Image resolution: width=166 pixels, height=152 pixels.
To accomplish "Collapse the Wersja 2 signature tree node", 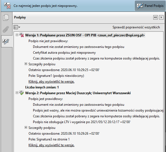I will pyautogui.click(x=17, y=93).
